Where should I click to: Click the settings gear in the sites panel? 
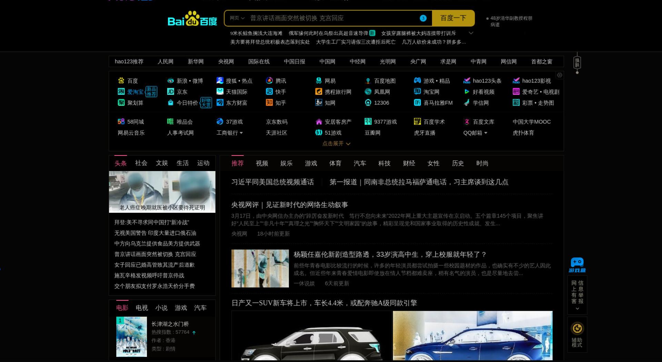[560, 75]
